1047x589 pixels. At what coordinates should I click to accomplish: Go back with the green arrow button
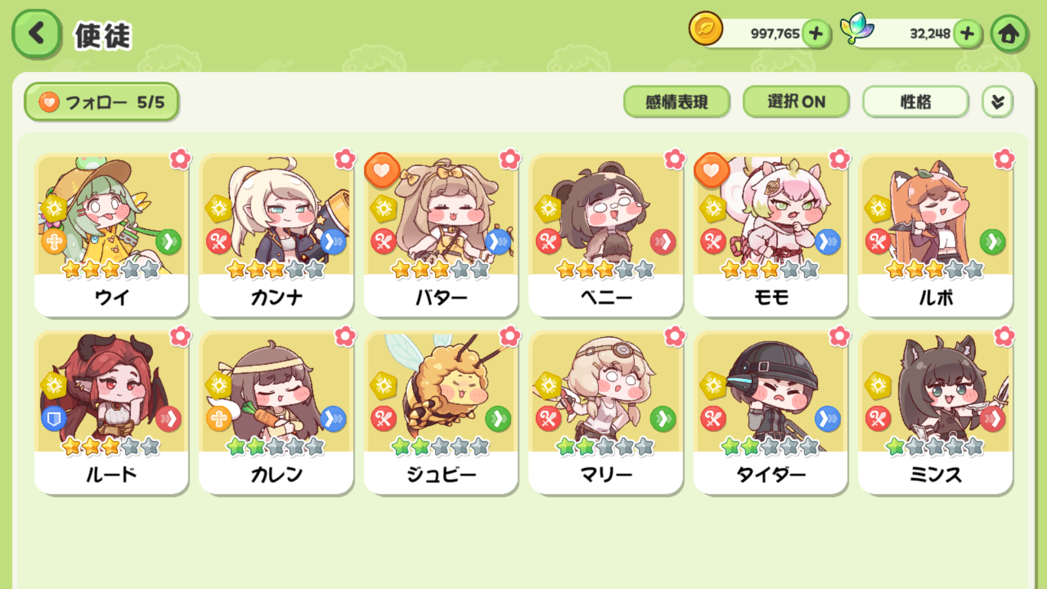[x=37, y=34]
